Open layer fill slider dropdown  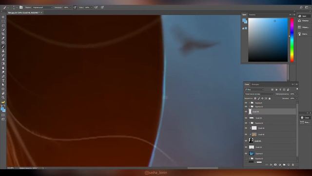296,98
